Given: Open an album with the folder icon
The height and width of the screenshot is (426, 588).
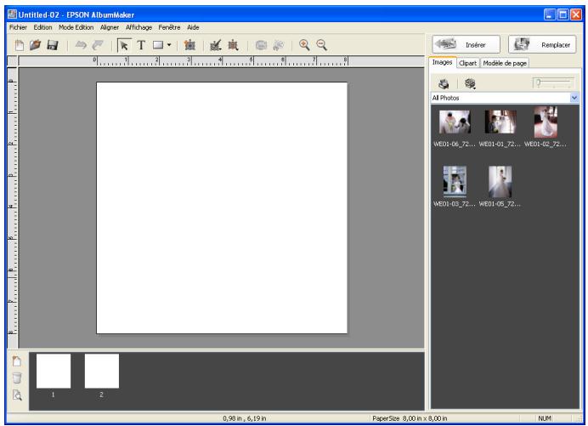Looking at the screenshot, I should 35,45.
